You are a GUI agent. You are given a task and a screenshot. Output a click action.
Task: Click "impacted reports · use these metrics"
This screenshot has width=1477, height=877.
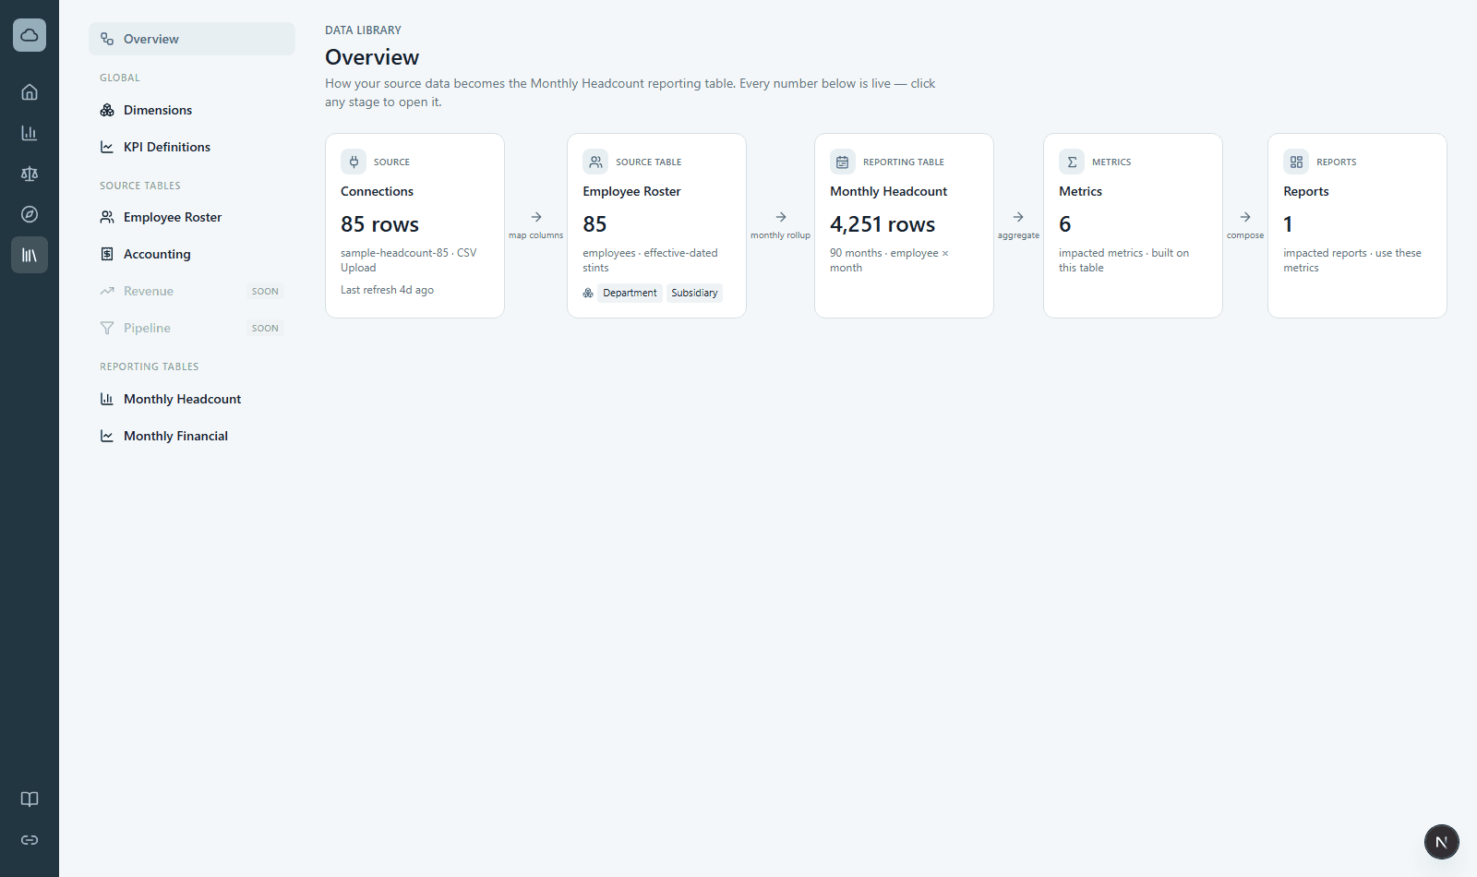click(x=1352, y=260)
